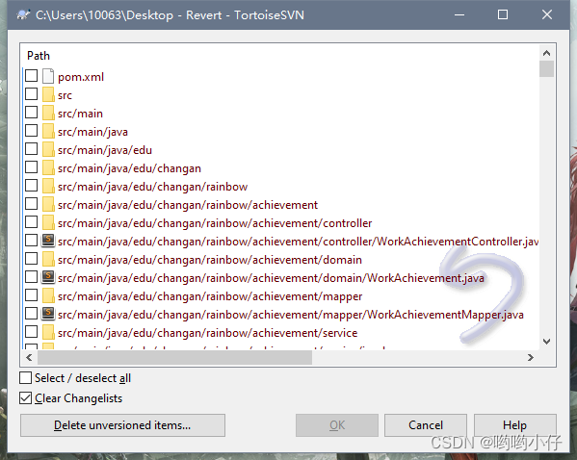The width and height of the screenshot is (577, 460).
Task: Cancel the revert dialog
Action: tap(426, 425)
